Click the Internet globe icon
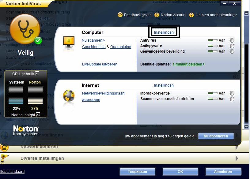Screen dimensions: 250x179 click(69, 95)
